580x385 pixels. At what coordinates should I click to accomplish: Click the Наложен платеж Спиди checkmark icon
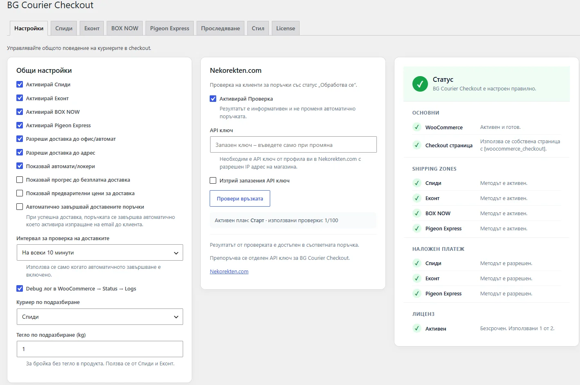[x=417, y=263]
